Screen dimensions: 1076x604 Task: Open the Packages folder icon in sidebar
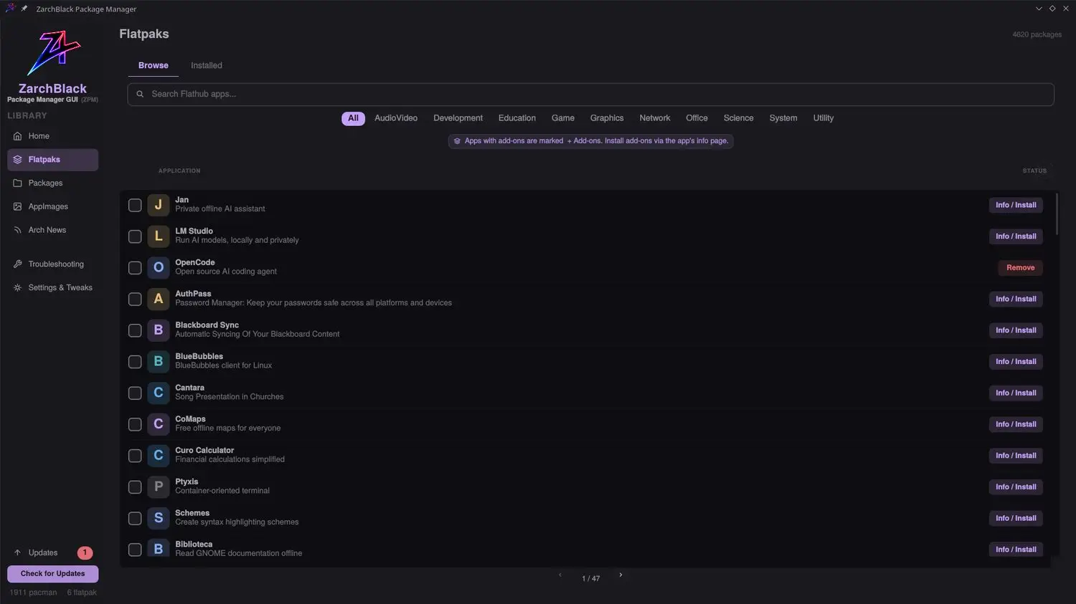pos(18,183)
